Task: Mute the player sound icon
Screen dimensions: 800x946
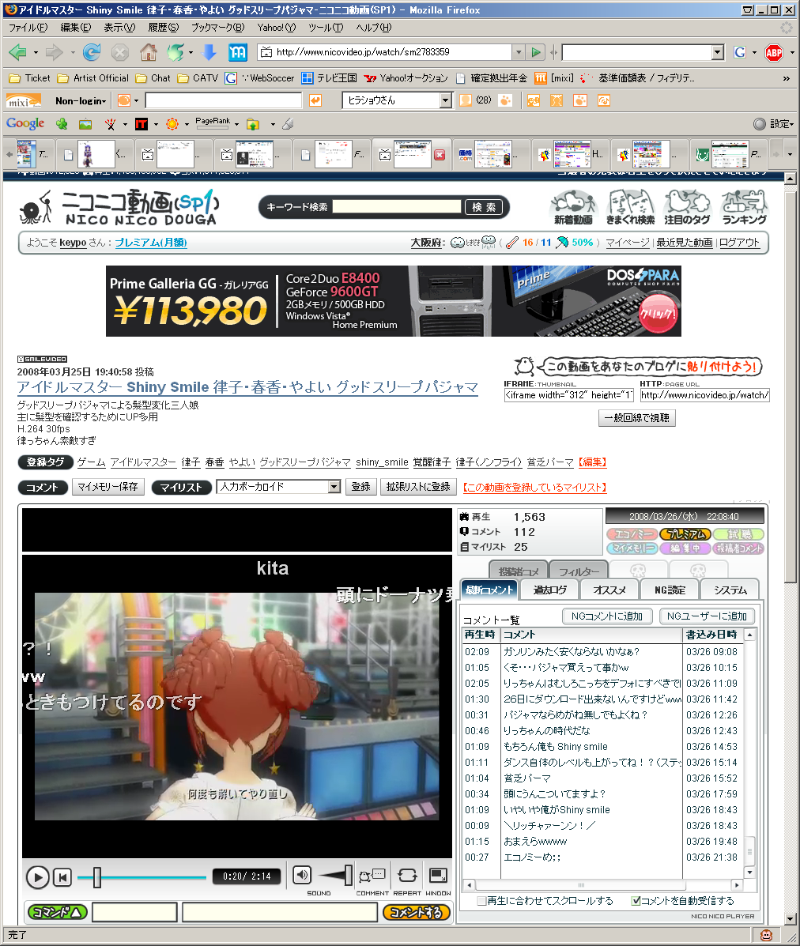Action: [302, 874]
